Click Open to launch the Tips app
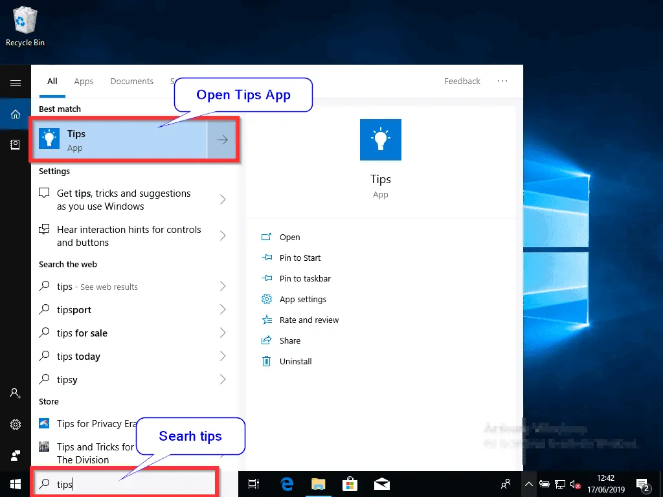The image size is (663, 497). (289, 237)
